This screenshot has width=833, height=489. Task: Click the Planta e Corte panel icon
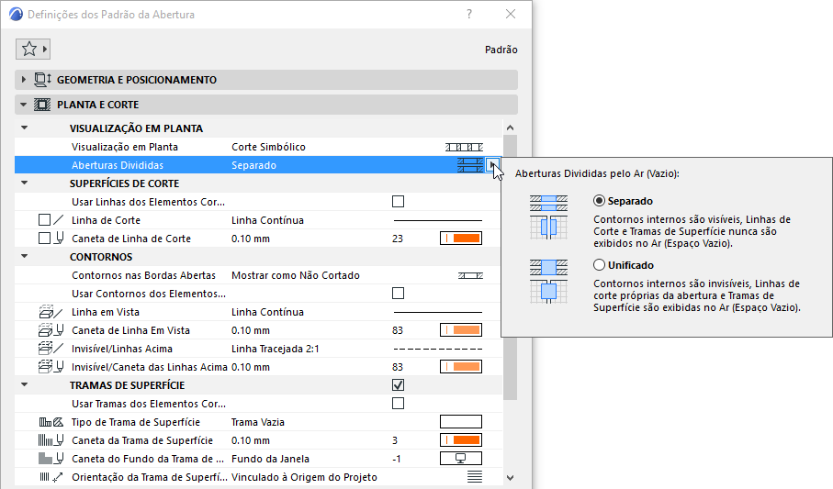[42, 105]
